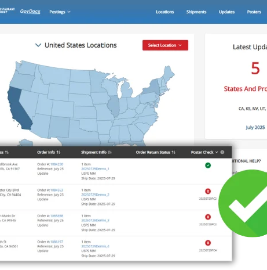This screenshot has height=270, width=267.
Task: Open the Posters menu item
Action: (x=254, y=12)
